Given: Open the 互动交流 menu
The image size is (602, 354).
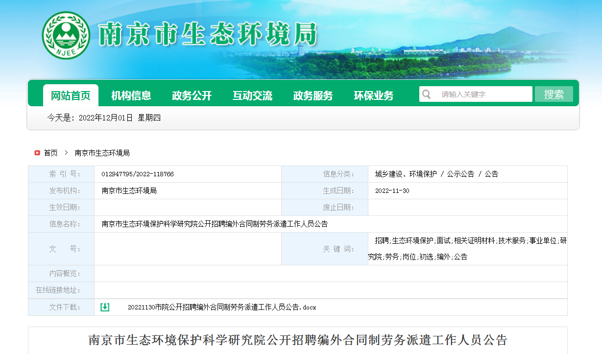Looking at the screenshot, I should pyautogui.click(x=253, y=95).
